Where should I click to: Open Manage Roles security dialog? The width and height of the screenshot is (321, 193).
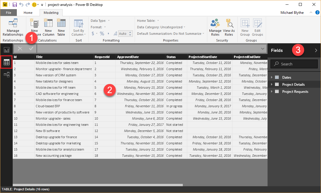[215, 27]
